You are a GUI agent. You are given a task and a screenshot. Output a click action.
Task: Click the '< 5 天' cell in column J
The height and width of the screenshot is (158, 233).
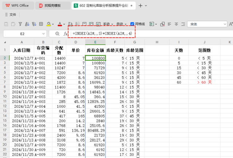click(x=205, y=58)
